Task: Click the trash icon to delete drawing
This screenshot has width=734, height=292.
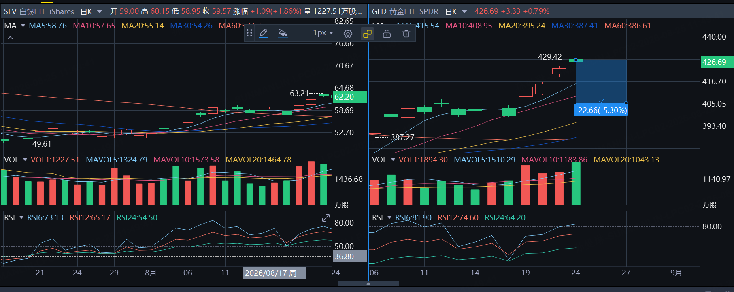Action: click(406, 34)
